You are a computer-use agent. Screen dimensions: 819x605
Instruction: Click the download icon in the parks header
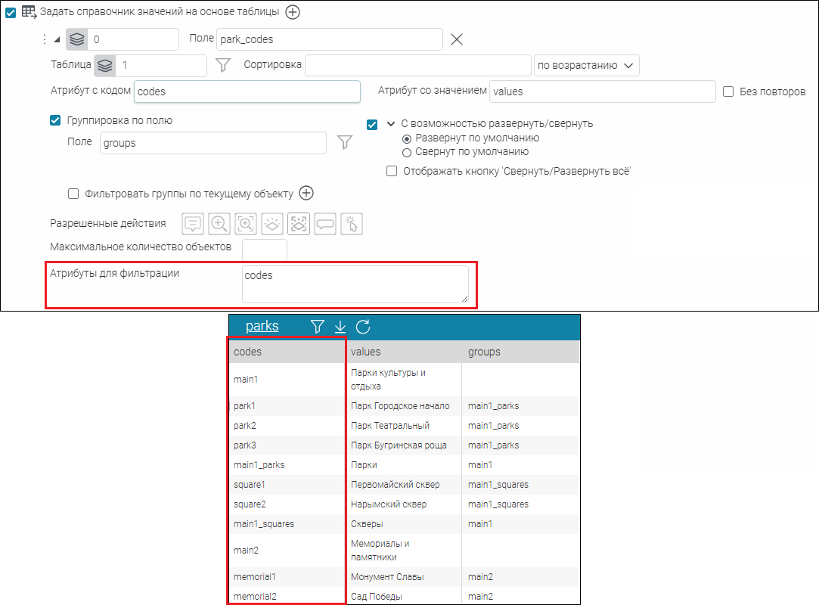(340, 327)
